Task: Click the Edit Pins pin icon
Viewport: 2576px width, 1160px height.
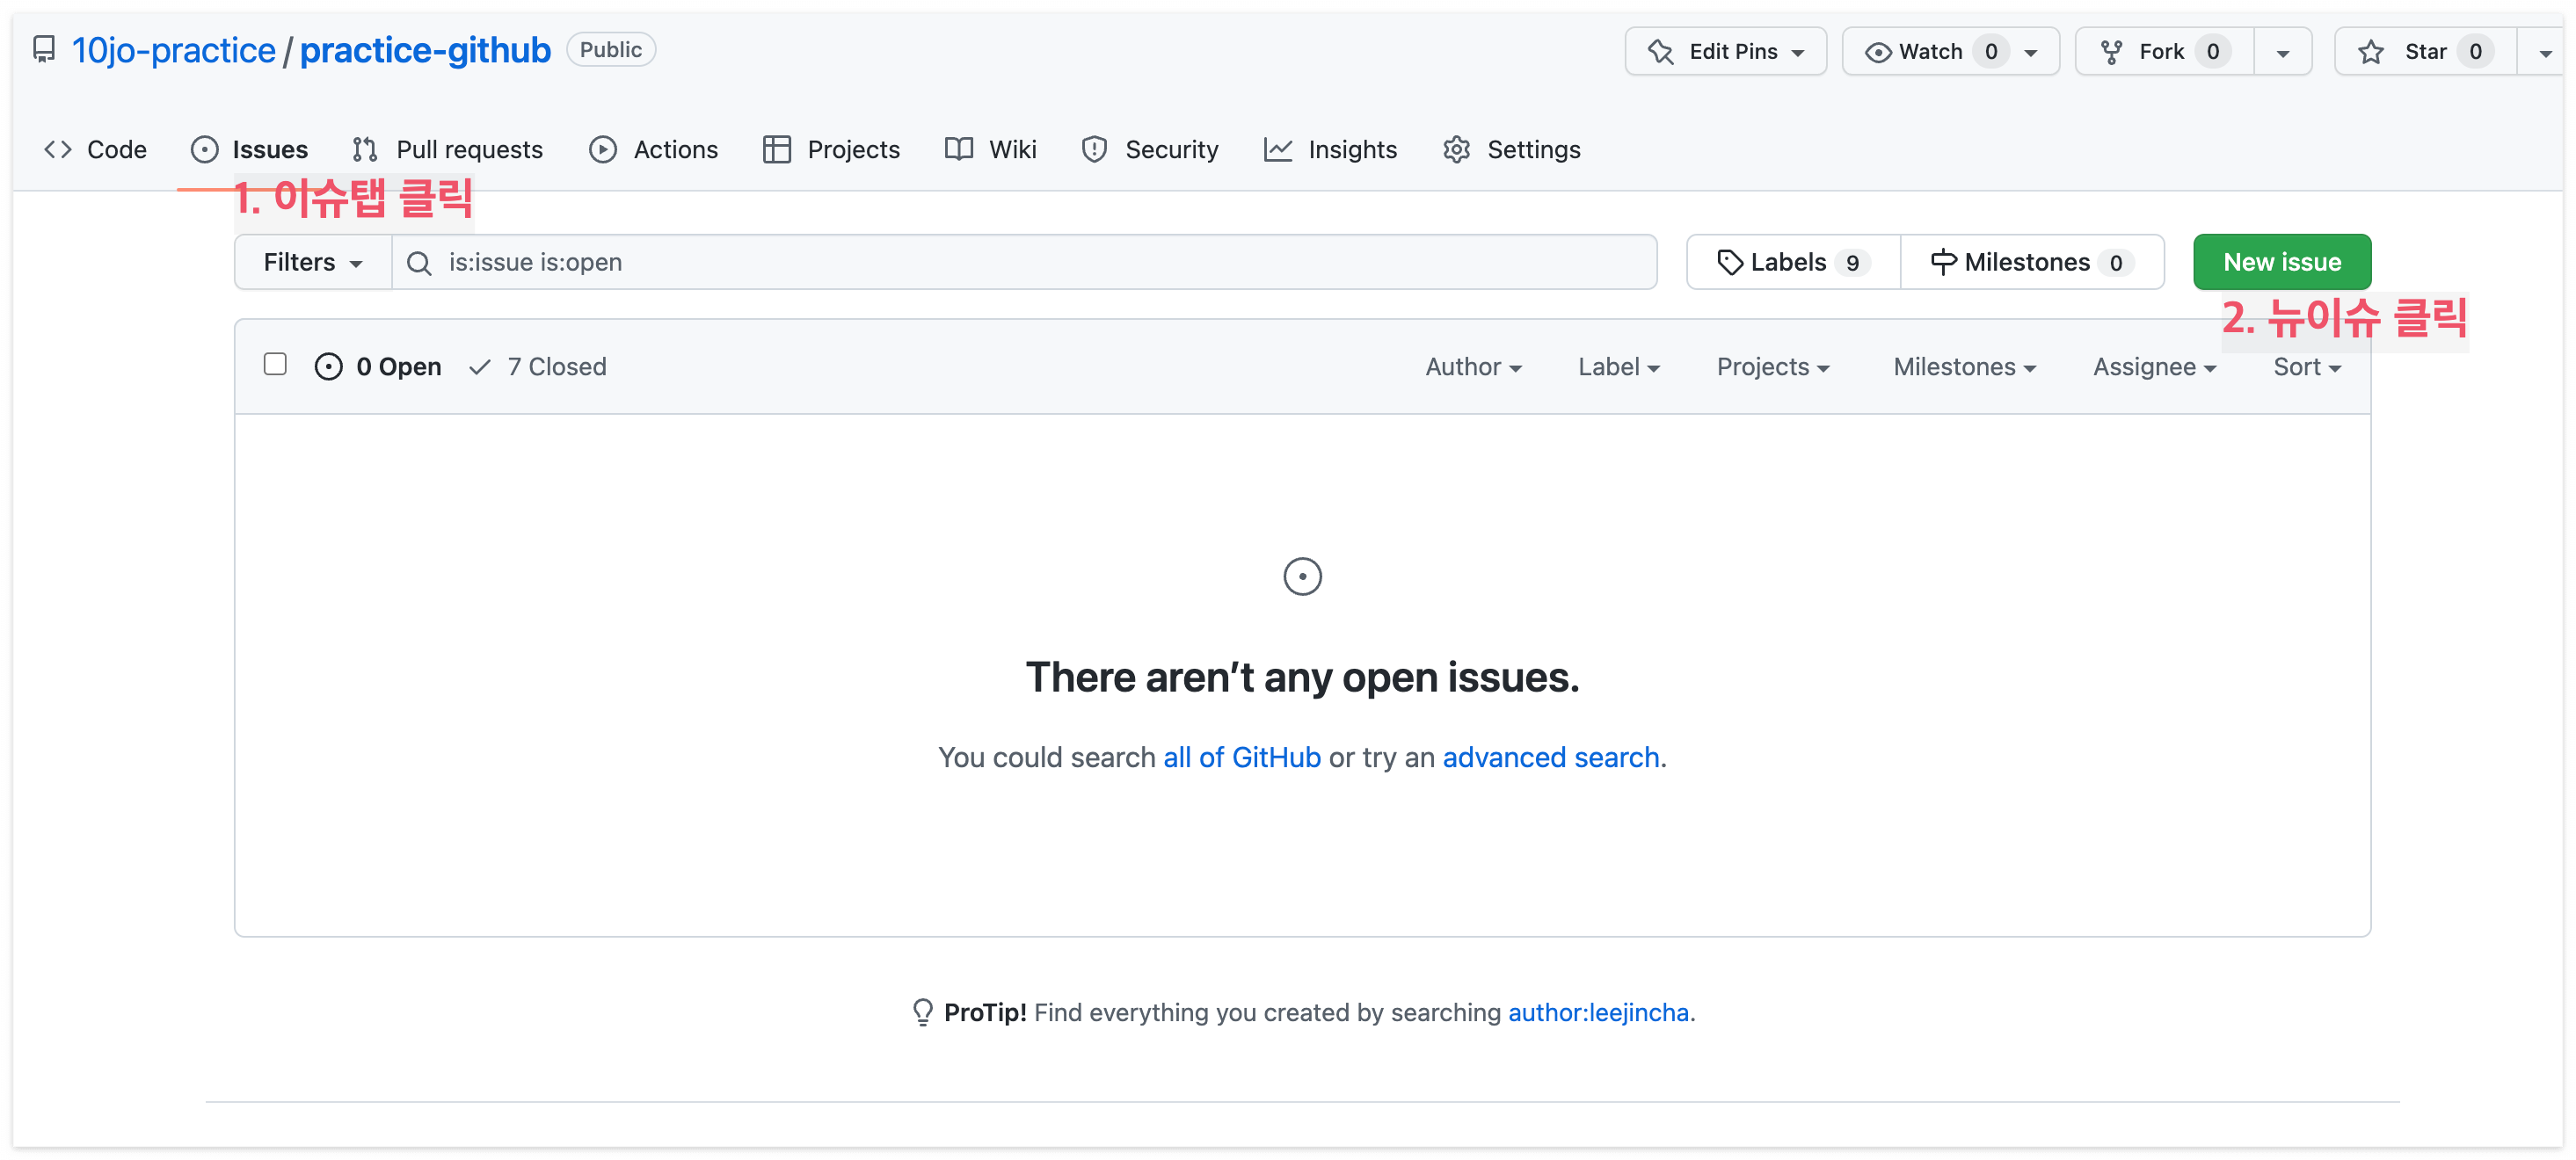Action: tap(1661, 52)
